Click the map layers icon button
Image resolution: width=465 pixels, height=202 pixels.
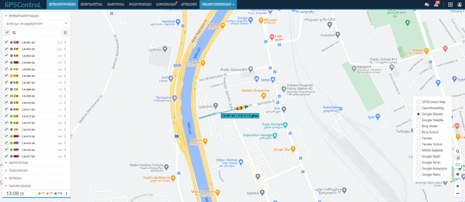pos(458,165)
